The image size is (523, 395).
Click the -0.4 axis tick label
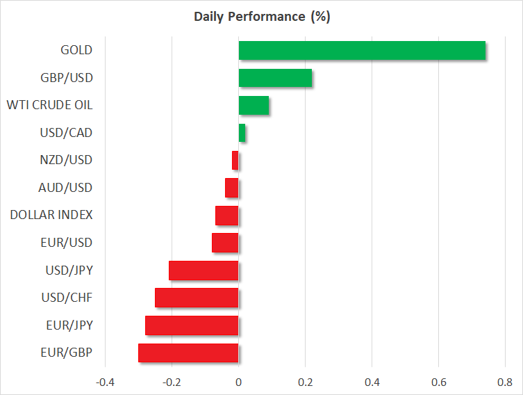coord(105,382)
